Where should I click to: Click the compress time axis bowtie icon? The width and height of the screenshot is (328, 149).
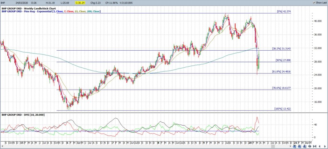point(315,146)
